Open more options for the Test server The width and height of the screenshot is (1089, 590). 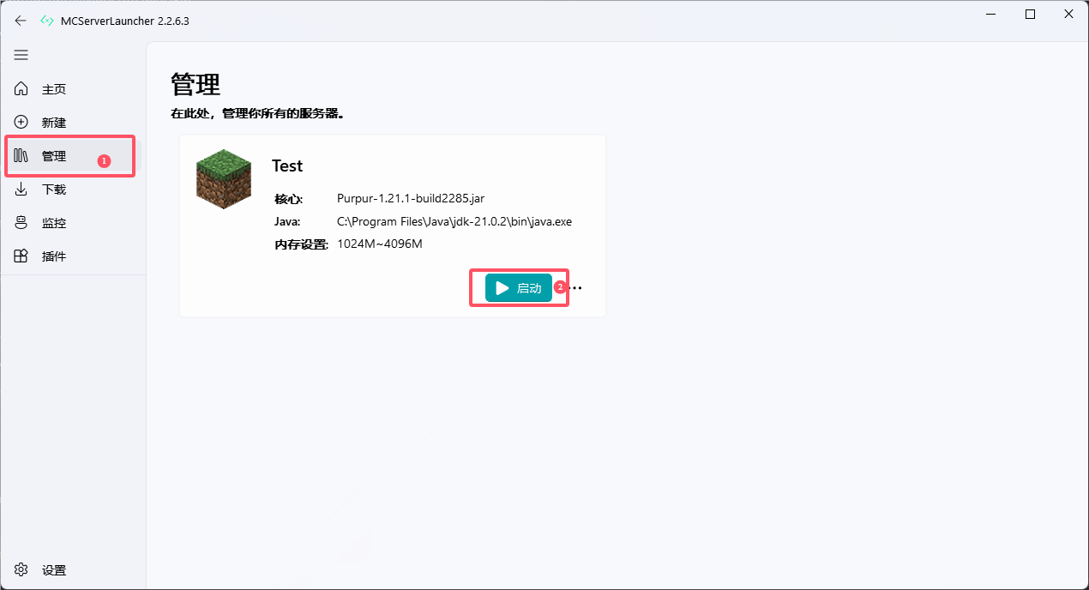[576, 288]
